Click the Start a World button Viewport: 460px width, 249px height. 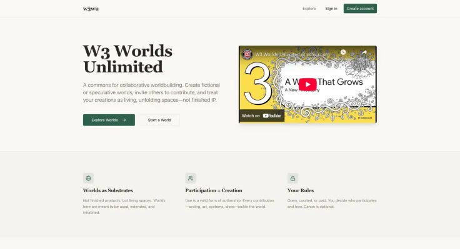tap(159, 120)
